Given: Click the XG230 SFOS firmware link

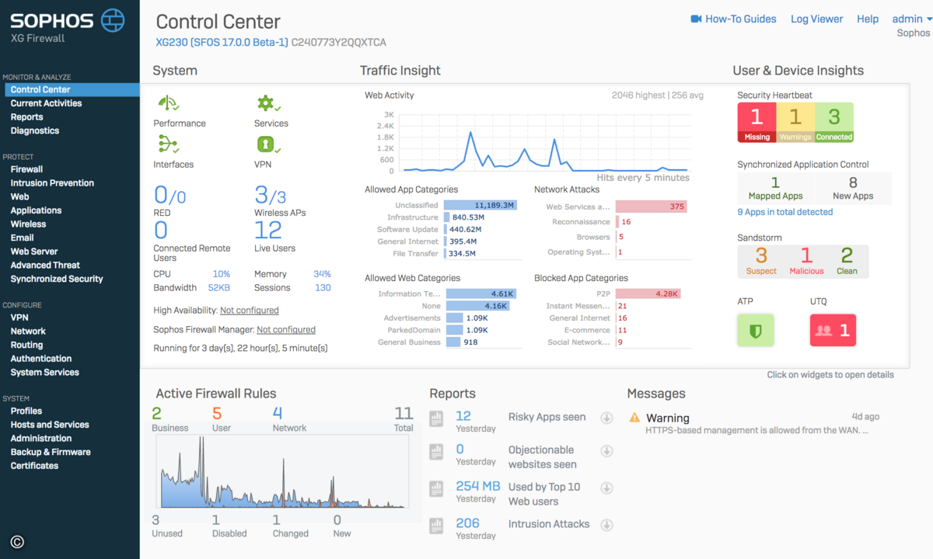Looking at the screenshot, I should [x=222, y=43].
